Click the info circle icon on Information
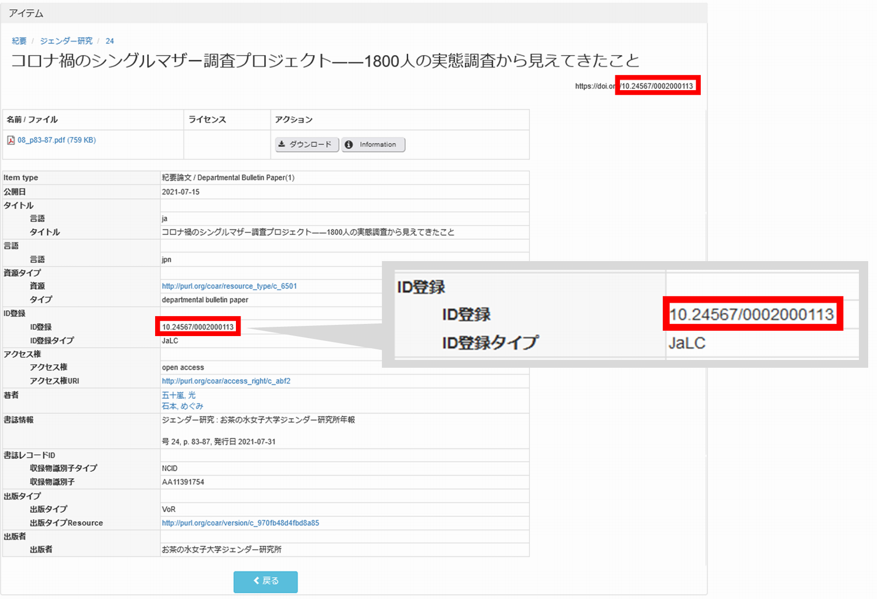 pyautogui.click(x=349, y=145)
